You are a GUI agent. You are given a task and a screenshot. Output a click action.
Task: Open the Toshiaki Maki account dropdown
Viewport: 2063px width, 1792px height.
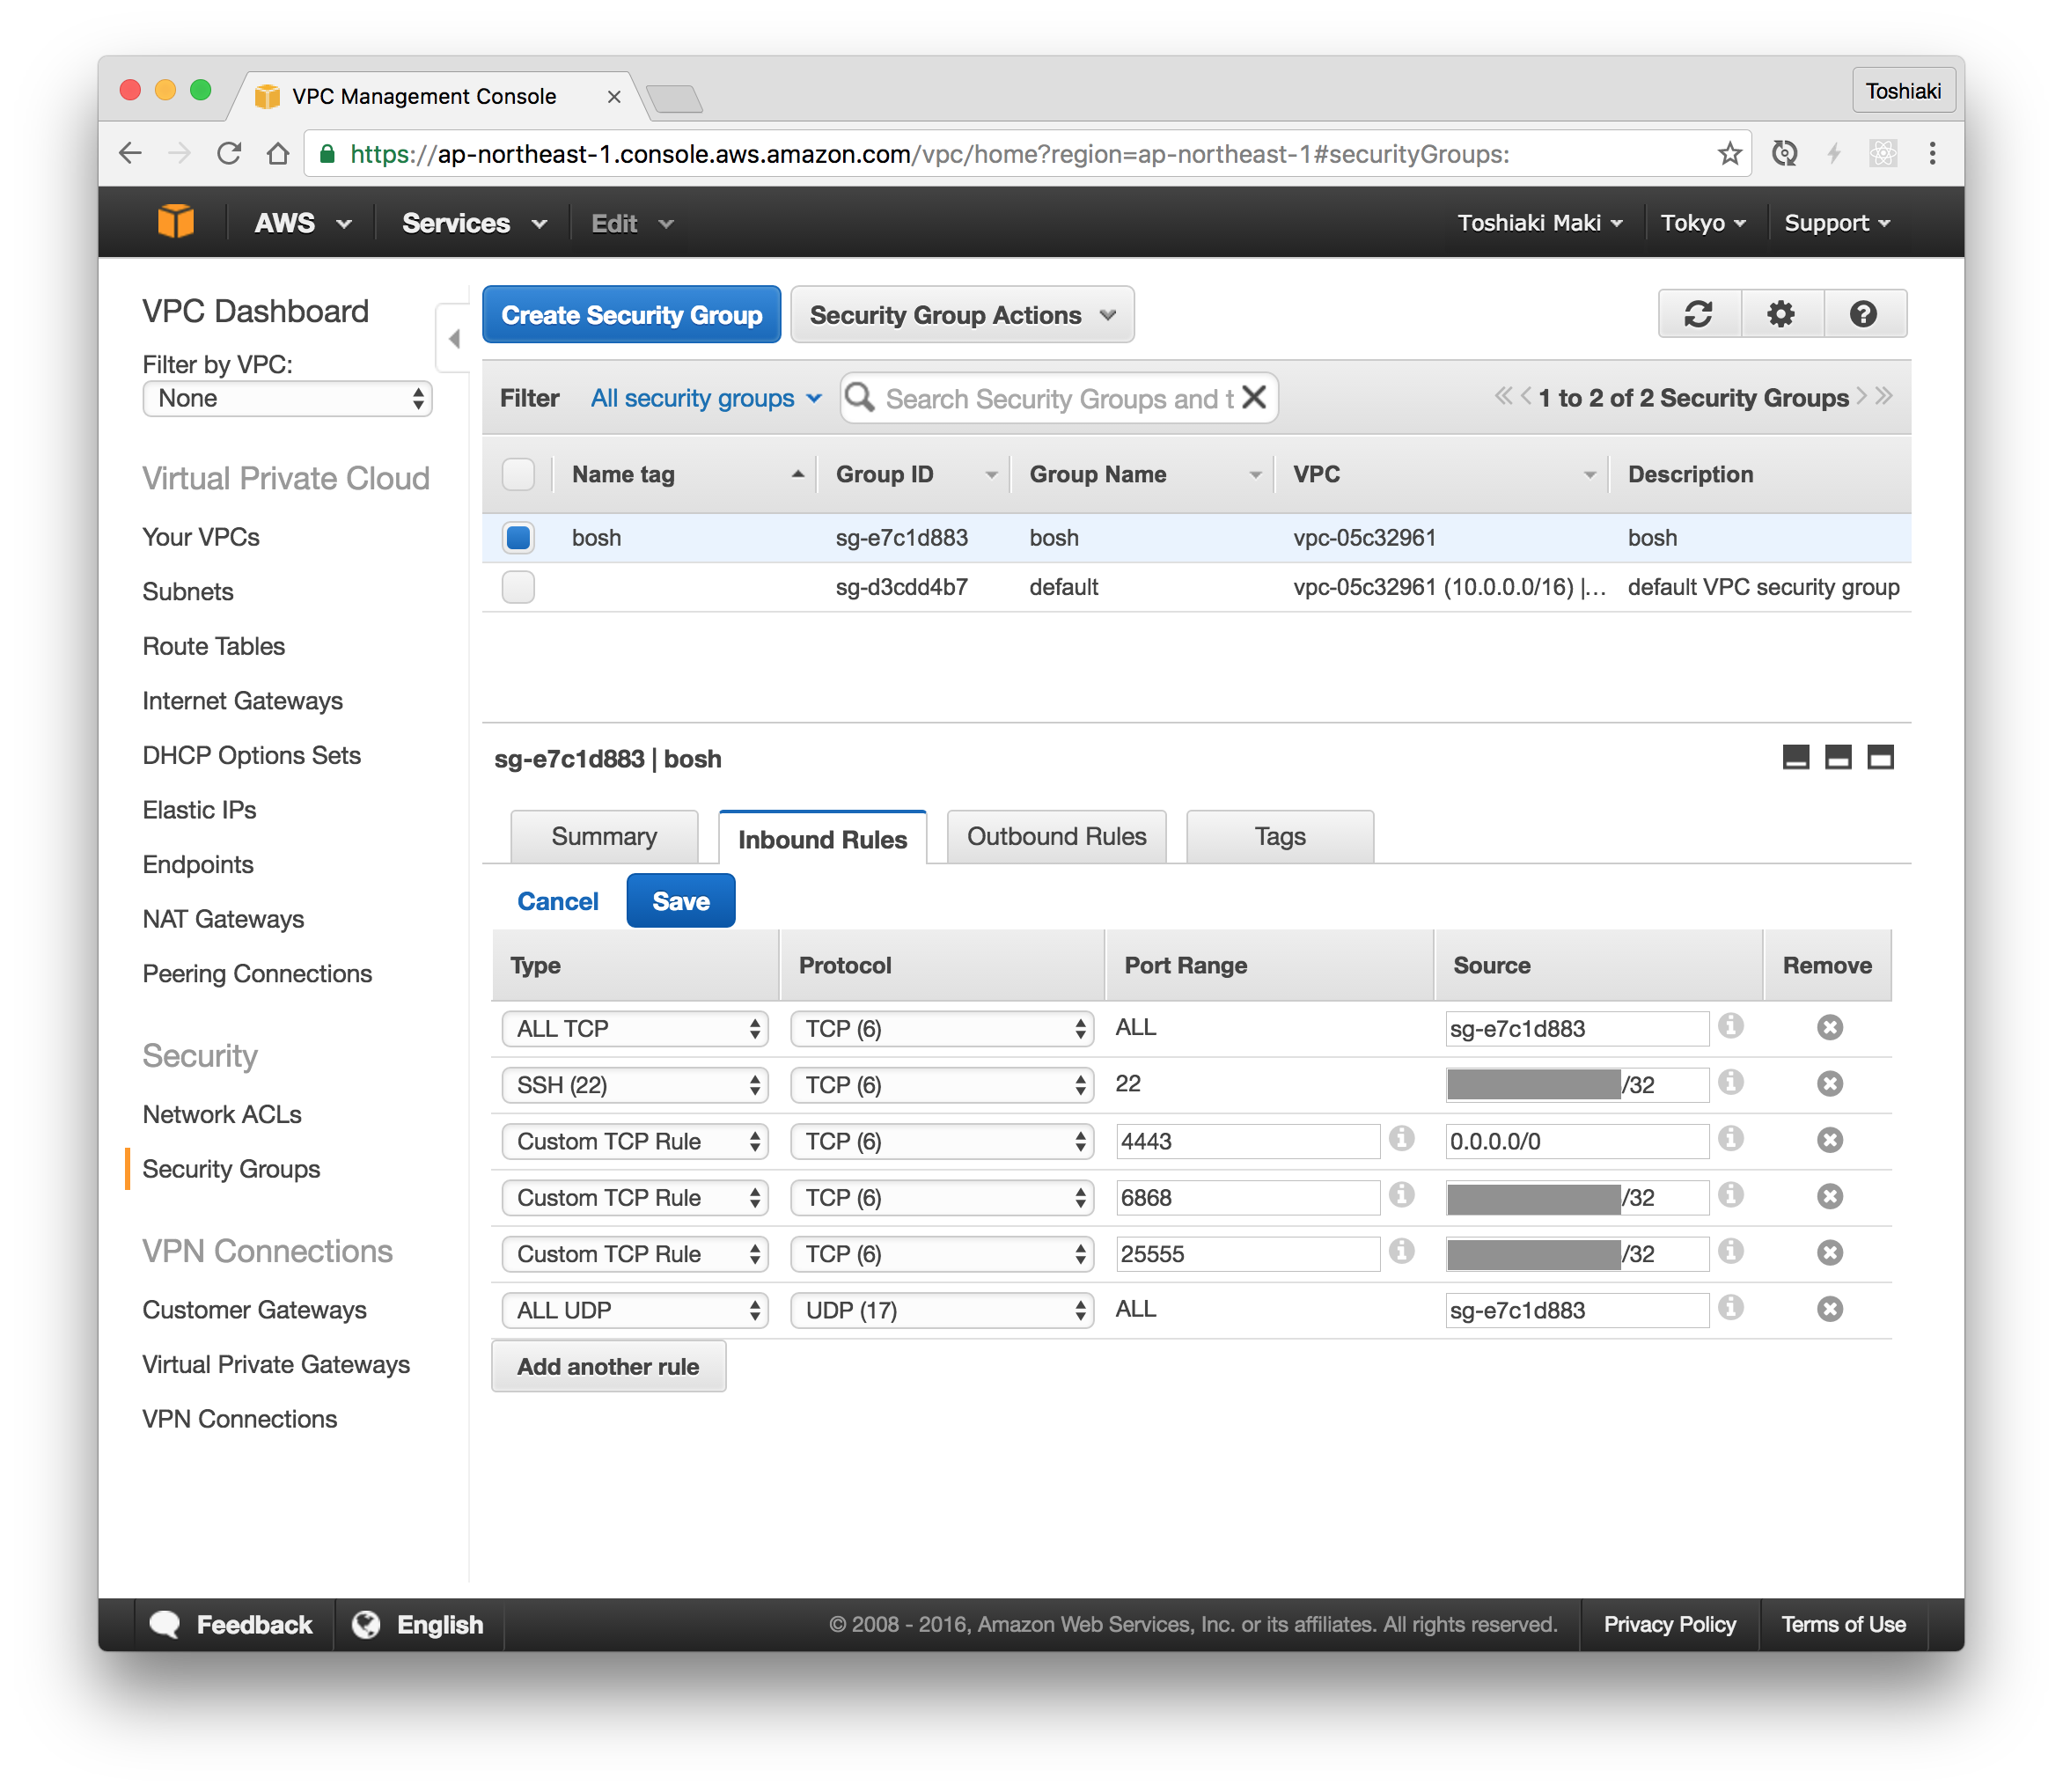pyautogui.click(x=1539, y=222)
